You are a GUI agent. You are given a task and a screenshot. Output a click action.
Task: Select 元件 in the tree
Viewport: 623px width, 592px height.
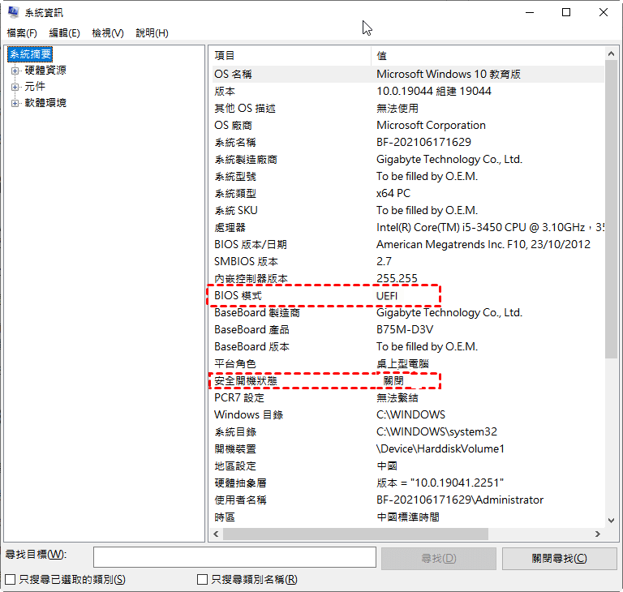(35, 87)
